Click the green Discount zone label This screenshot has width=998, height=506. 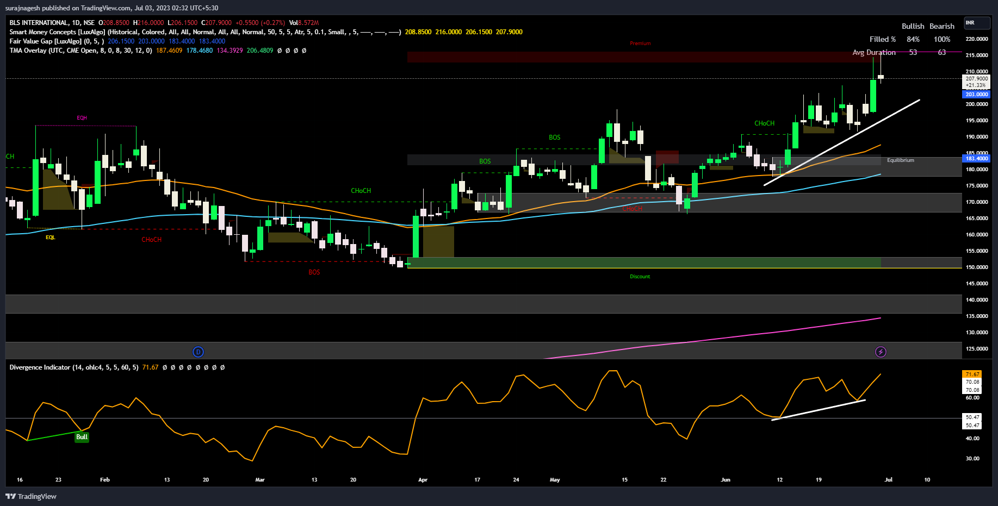coord(640,277)
